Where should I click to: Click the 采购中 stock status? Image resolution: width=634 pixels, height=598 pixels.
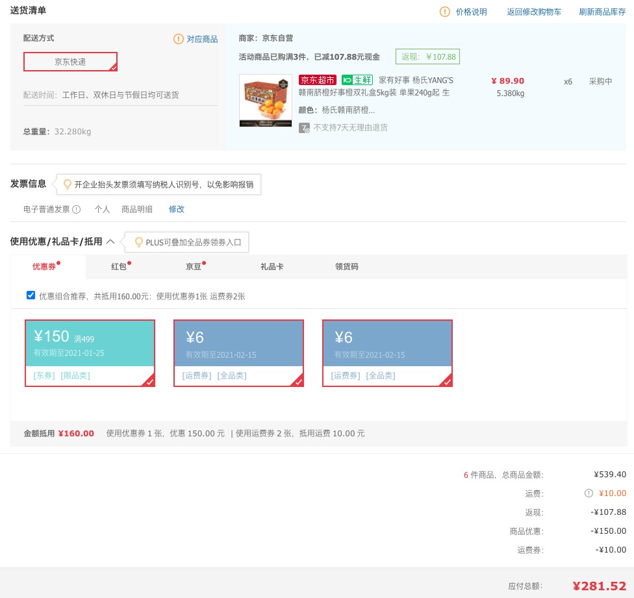click(x=600, y=81)
